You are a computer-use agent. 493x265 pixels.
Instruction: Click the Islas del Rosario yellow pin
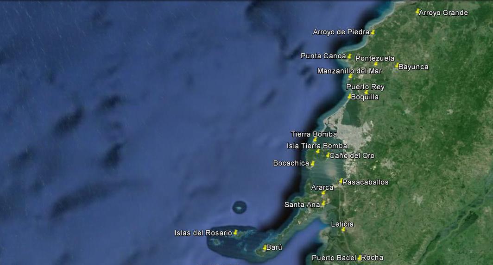tap(235, 232)
